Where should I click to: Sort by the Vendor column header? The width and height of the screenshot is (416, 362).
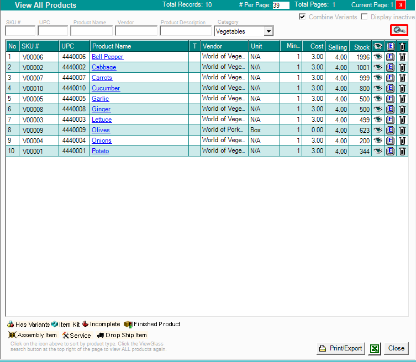tap(212, 46)
